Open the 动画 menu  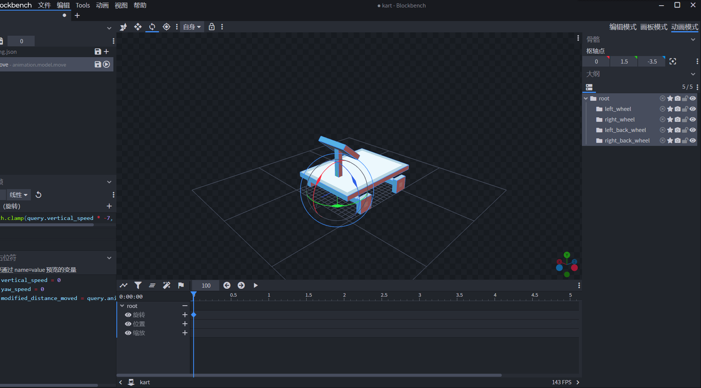(x=102, y=5)
